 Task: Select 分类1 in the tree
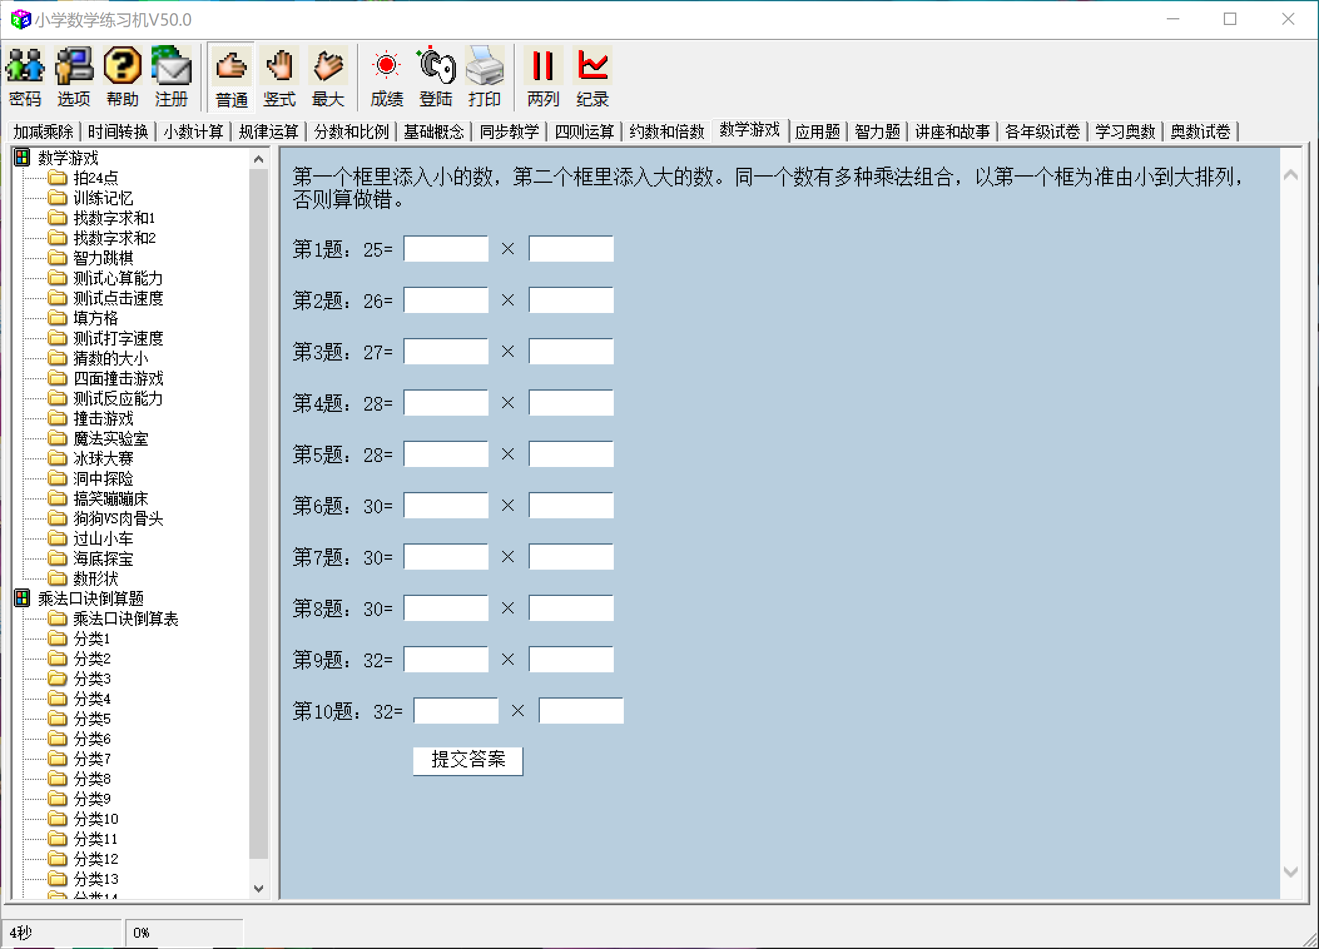pos(92,639)
